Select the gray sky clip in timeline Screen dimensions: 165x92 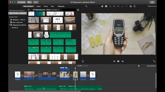coord(83,76)
